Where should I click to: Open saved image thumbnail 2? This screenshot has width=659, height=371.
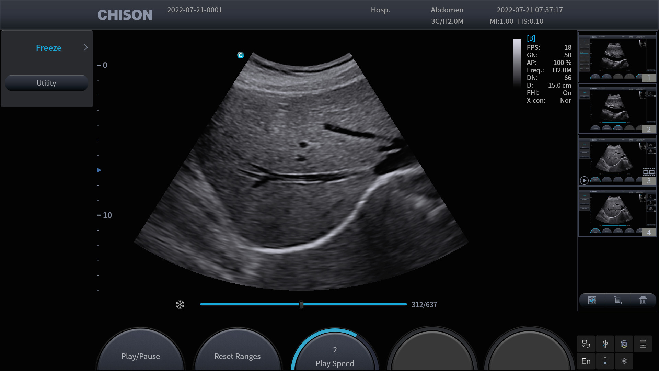617,108
